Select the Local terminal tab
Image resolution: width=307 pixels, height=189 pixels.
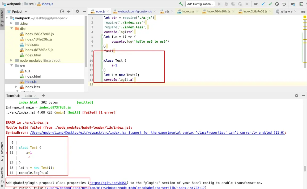[x=28, y=96]
